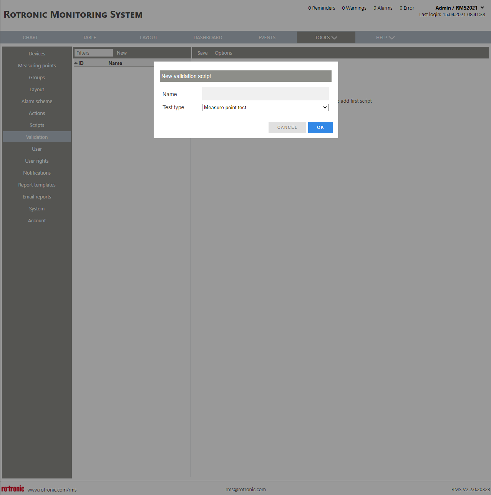
Task: Click the Last login timestamp text
Action: 452,15
